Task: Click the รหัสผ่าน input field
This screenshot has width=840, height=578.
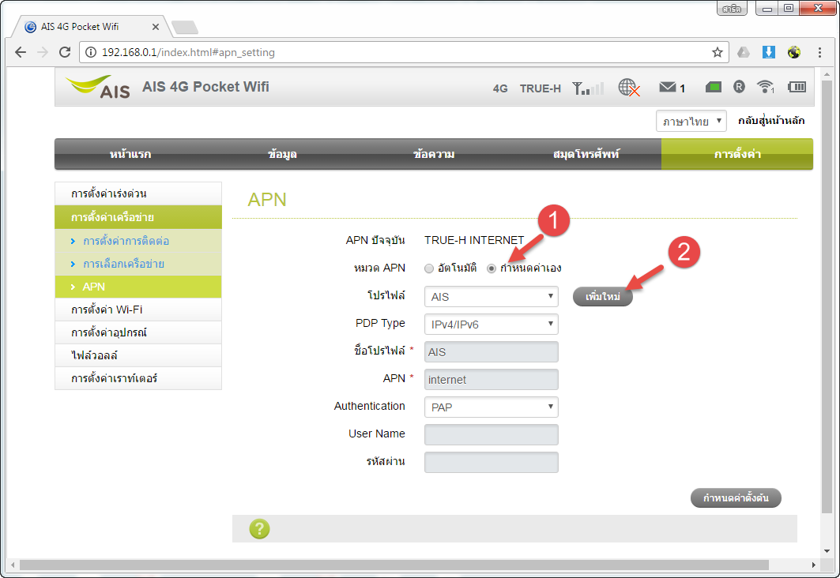Action: pyautogui.click(x=492, y=463)
